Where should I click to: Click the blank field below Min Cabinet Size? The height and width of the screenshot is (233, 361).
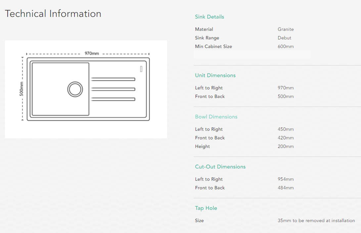(x=252, y=55)
